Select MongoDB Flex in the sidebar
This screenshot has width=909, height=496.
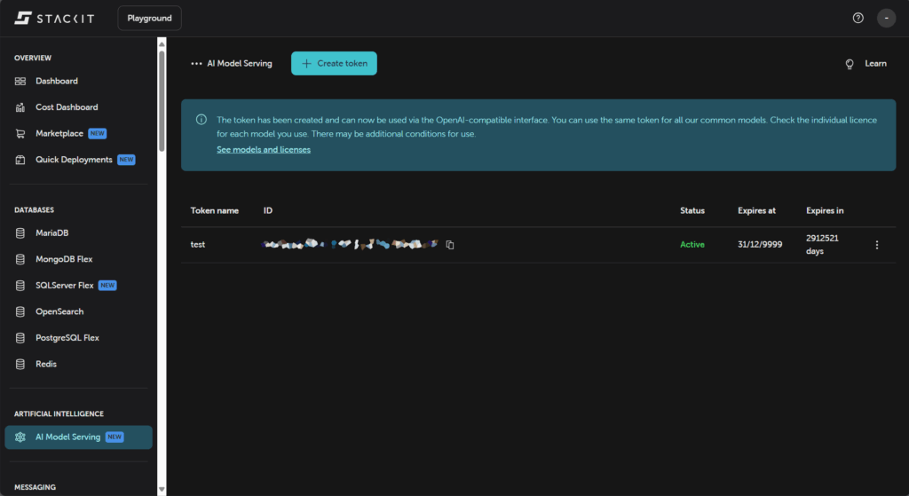pyautogui.click(x=64, y=259)
